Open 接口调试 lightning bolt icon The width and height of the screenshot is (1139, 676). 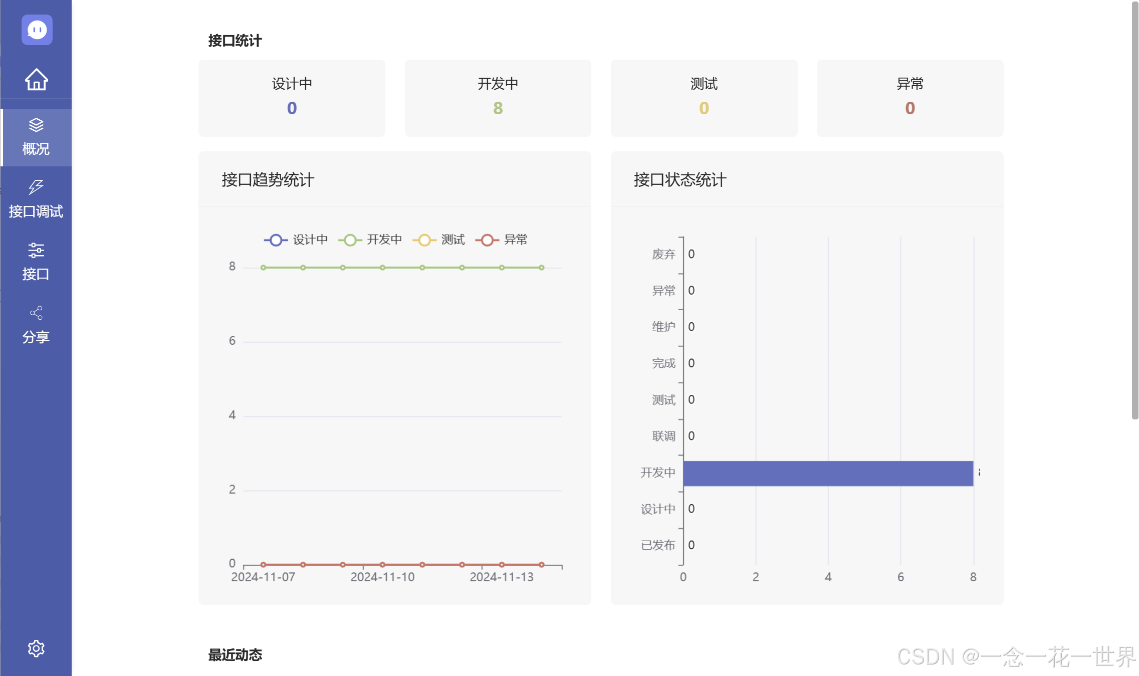pyautogui.click(x=36, y=187)
